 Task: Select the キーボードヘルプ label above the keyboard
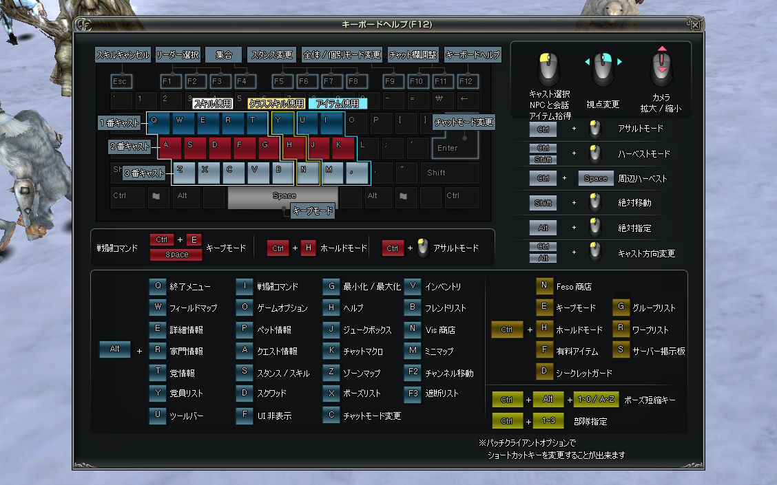472,55
